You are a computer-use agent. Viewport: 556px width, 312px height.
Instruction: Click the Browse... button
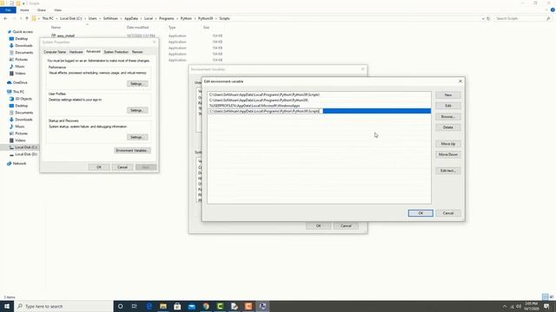(x=448, y=117)
